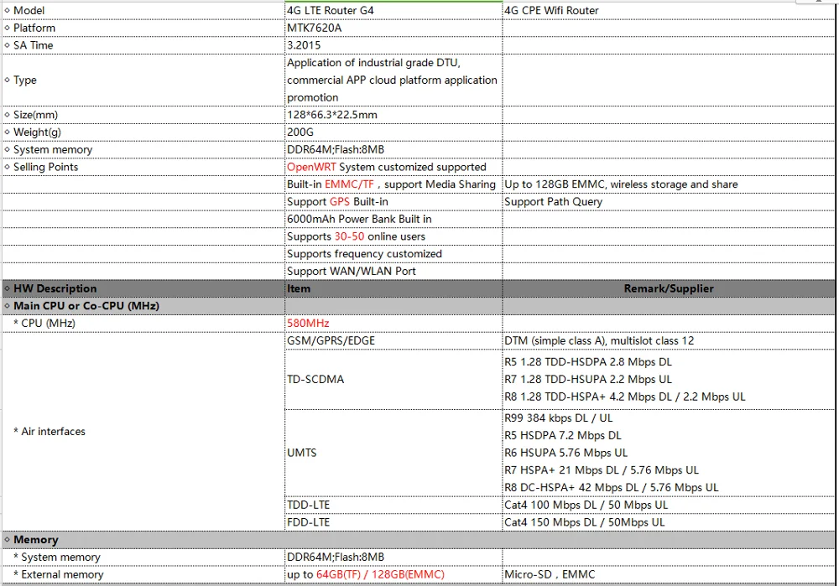Select the 'Selling Points' label
Screen dimensions: 839x586
tap(143, 167)
